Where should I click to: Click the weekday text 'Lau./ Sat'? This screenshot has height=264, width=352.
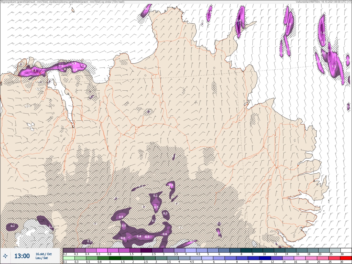tap(42, 258)
